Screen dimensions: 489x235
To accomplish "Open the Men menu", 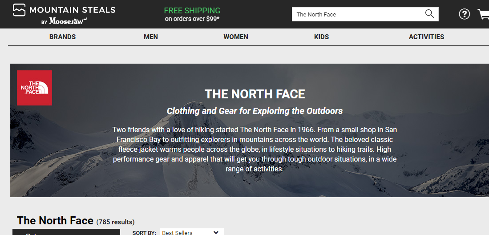I will tap(151, 37).
